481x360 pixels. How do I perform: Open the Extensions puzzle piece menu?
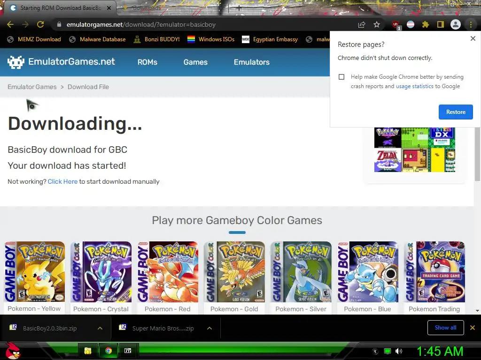coord(426,24)
